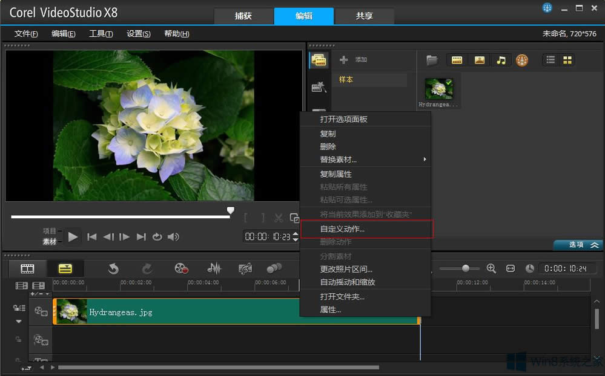Open the record/capture option icon
Screen dimensions: 605x376
(x=181, y=268)
